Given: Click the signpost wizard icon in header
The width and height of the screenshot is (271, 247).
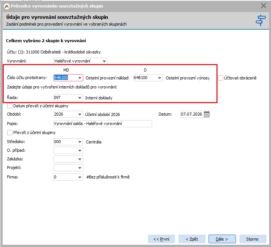Looking at the screenshot, I should tap(260, 20).
